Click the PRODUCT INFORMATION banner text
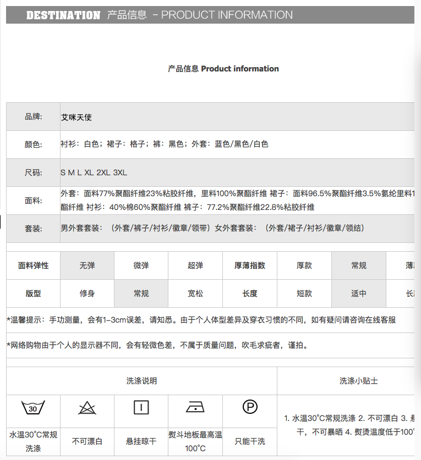 tap(227, 15)
